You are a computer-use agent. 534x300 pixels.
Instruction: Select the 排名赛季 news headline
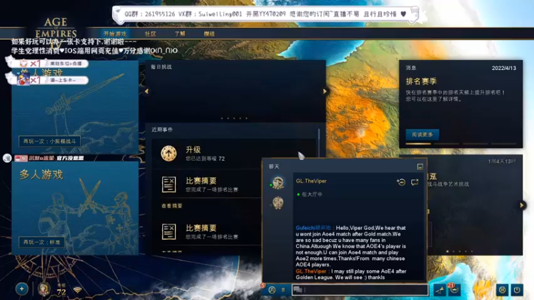click(421, 81)
